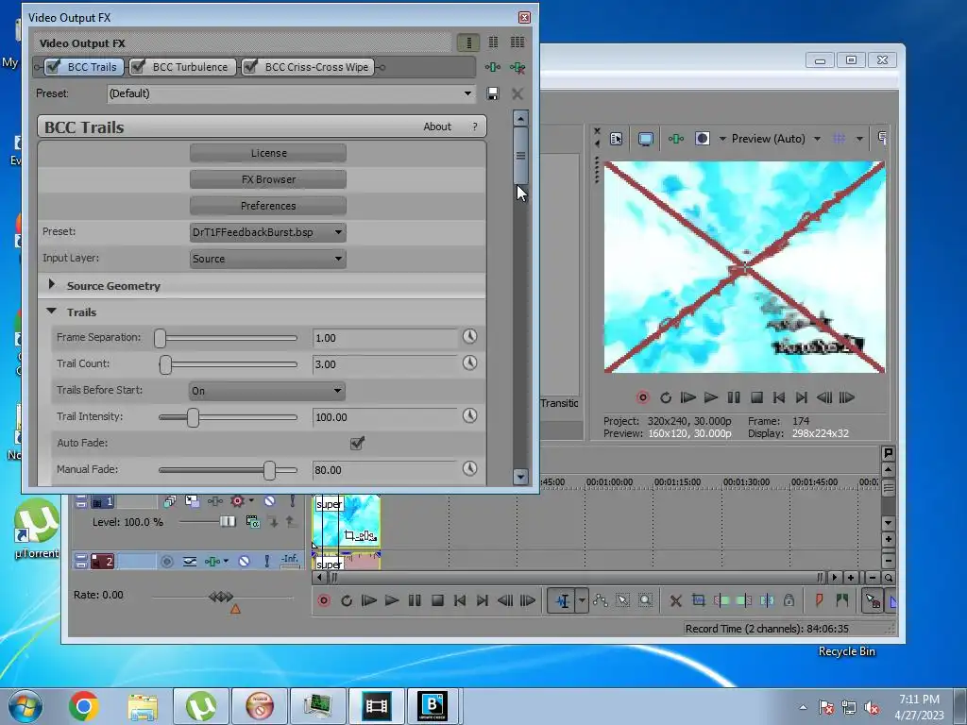Select the Zoom Edit tool

pos(645,600)
